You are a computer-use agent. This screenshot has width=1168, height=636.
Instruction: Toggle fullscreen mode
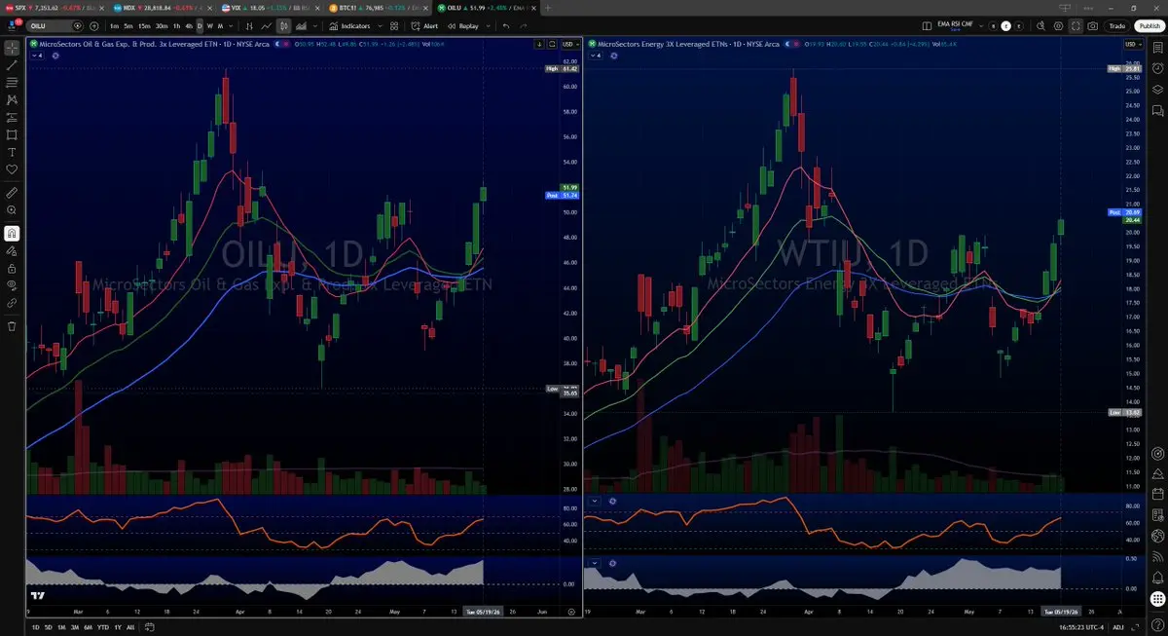[1076, 26]
